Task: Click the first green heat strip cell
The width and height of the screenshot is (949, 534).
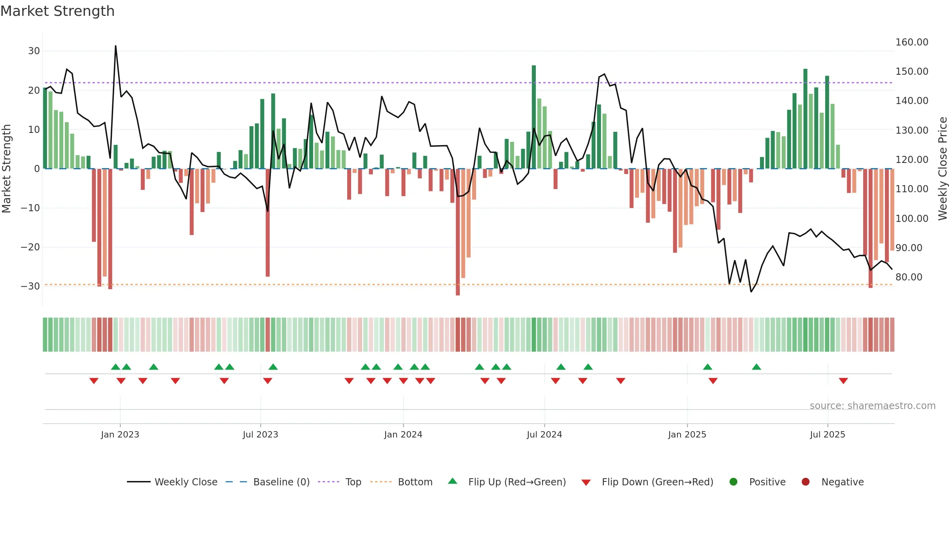Action: 45,335
